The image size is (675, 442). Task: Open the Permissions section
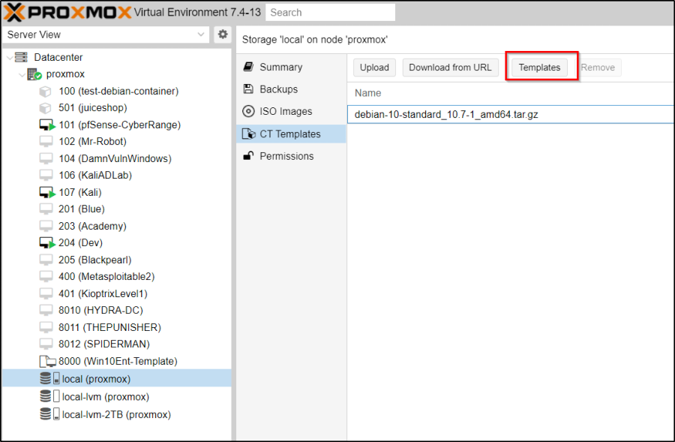click(x=286, y=156)
